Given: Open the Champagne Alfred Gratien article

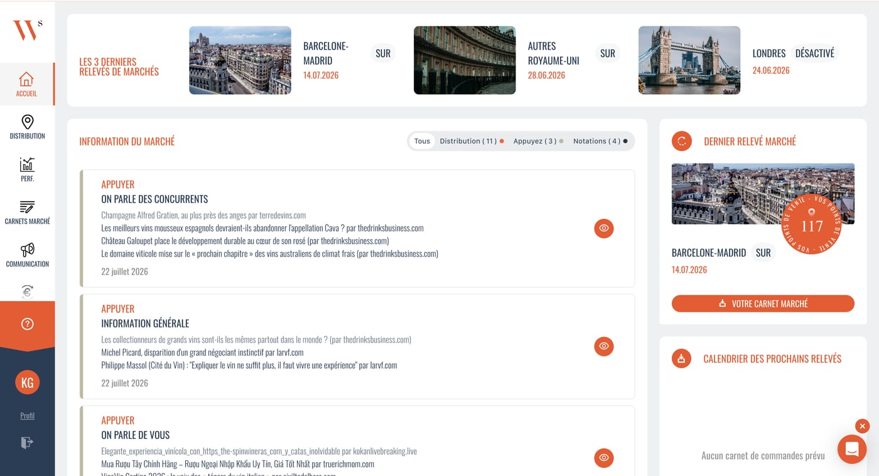Looking at the screenshot, I should pyautogui.click(x=203, y=215).
